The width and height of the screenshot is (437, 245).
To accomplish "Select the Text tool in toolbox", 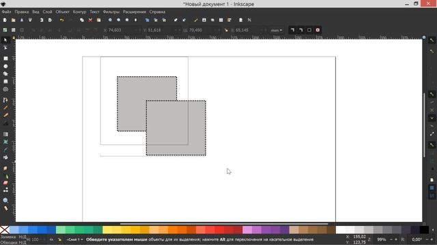I will [x=5, y=123].
